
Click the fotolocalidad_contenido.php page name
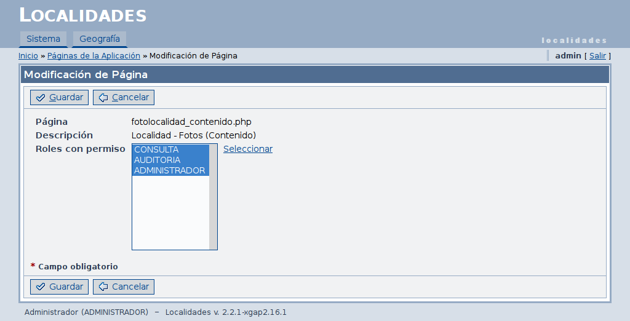pos(191,122)
